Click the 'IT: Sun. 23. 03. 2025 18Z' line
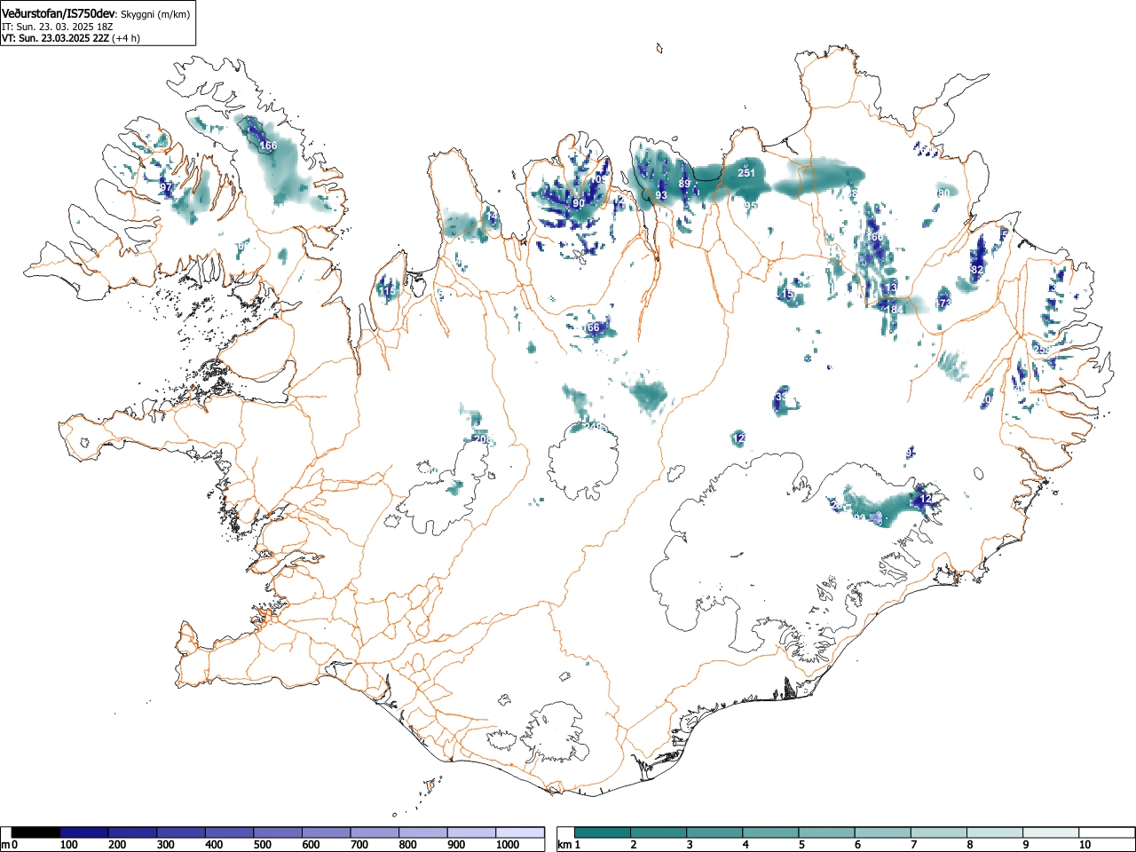The width and height of the screenshot is (1136, 852). click(x=57, y=27)
